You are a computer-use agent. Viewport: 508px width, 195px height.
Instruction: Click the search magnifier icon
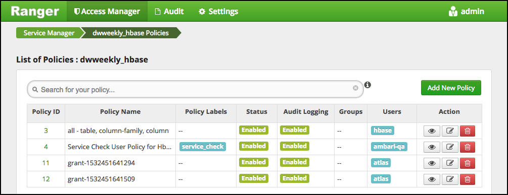pyautogui.click(x=35, y=89)
